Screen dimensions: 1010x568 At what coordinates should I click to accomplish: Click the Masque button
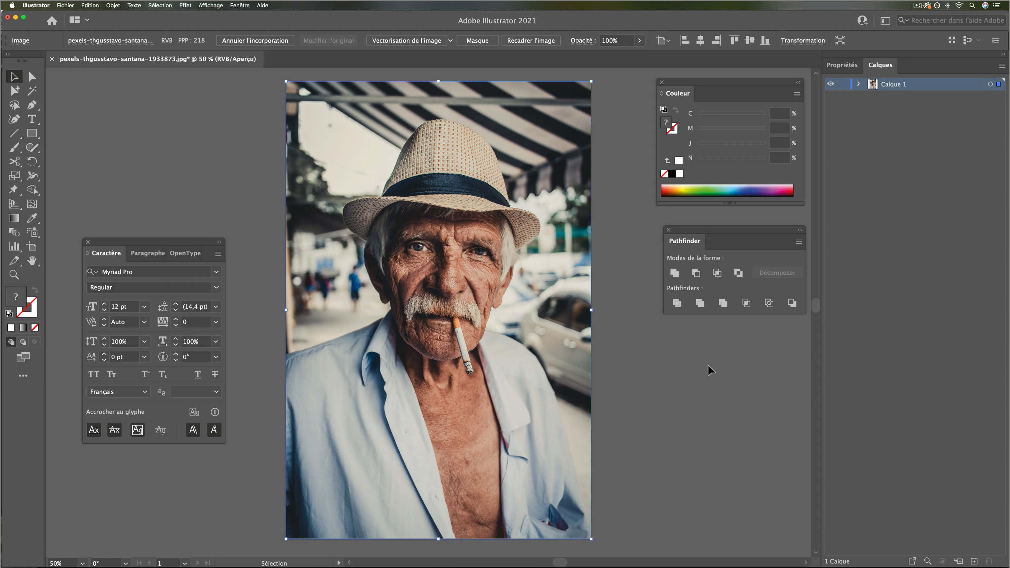(477, 40)
